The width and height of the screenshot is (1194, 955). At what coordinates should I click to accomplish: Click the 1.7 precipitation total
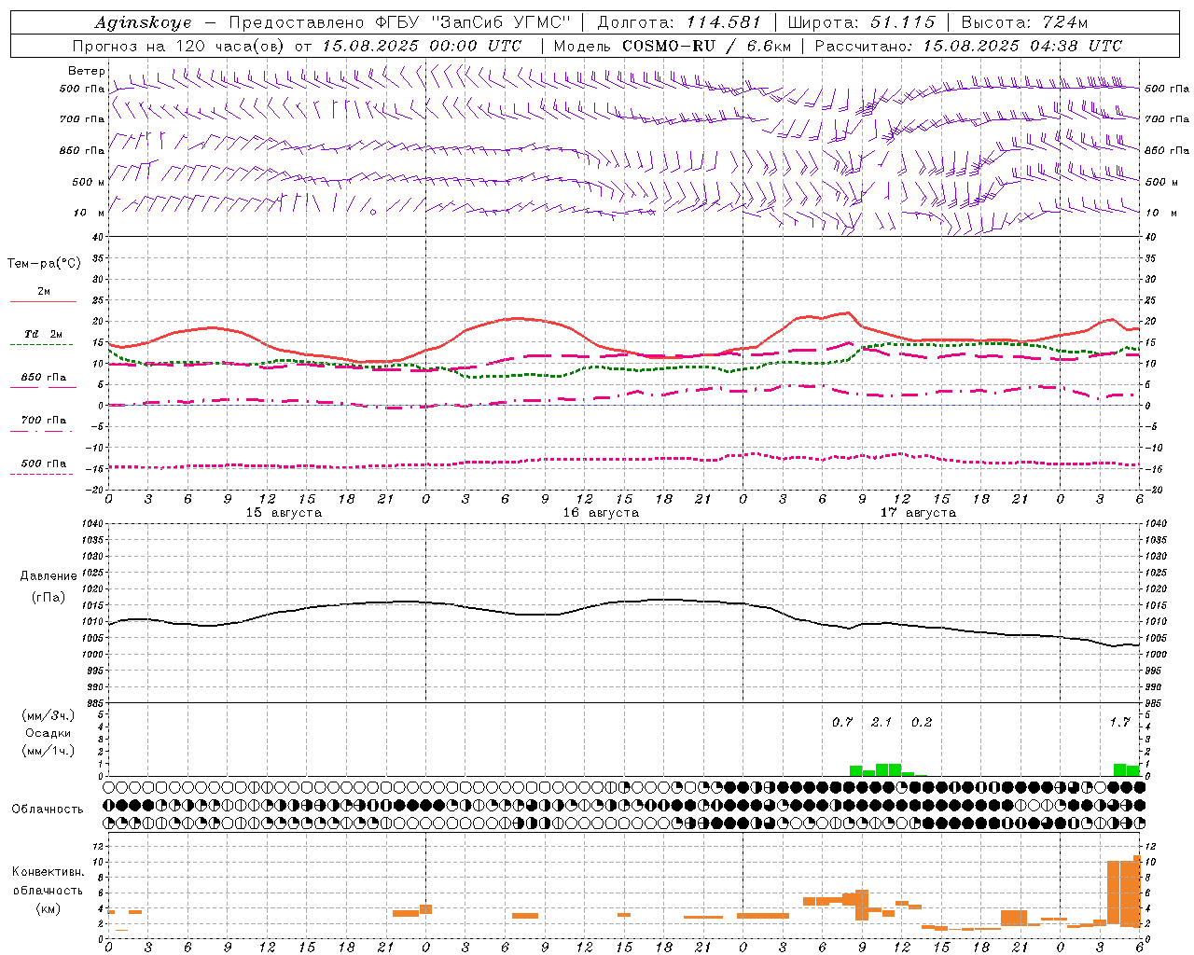click(x=1119, y=722)
